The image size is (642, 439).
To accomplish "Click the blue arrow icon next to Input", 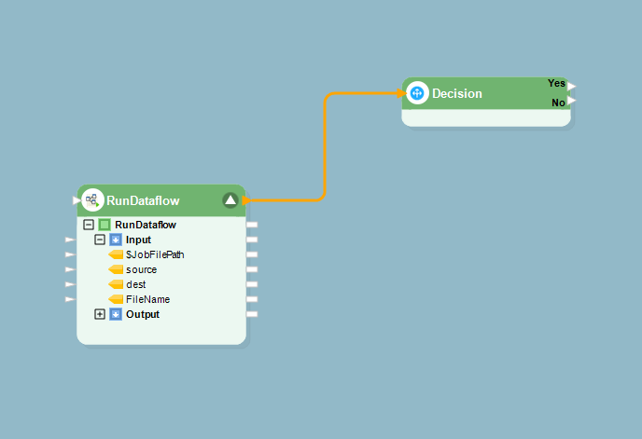I will coord(116,240).
